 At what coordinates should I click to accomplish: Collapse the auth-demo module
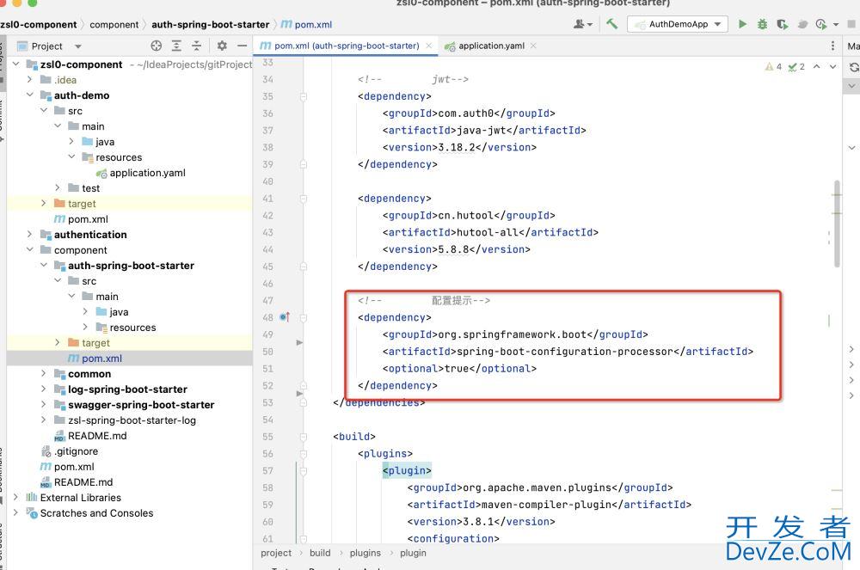29,95
